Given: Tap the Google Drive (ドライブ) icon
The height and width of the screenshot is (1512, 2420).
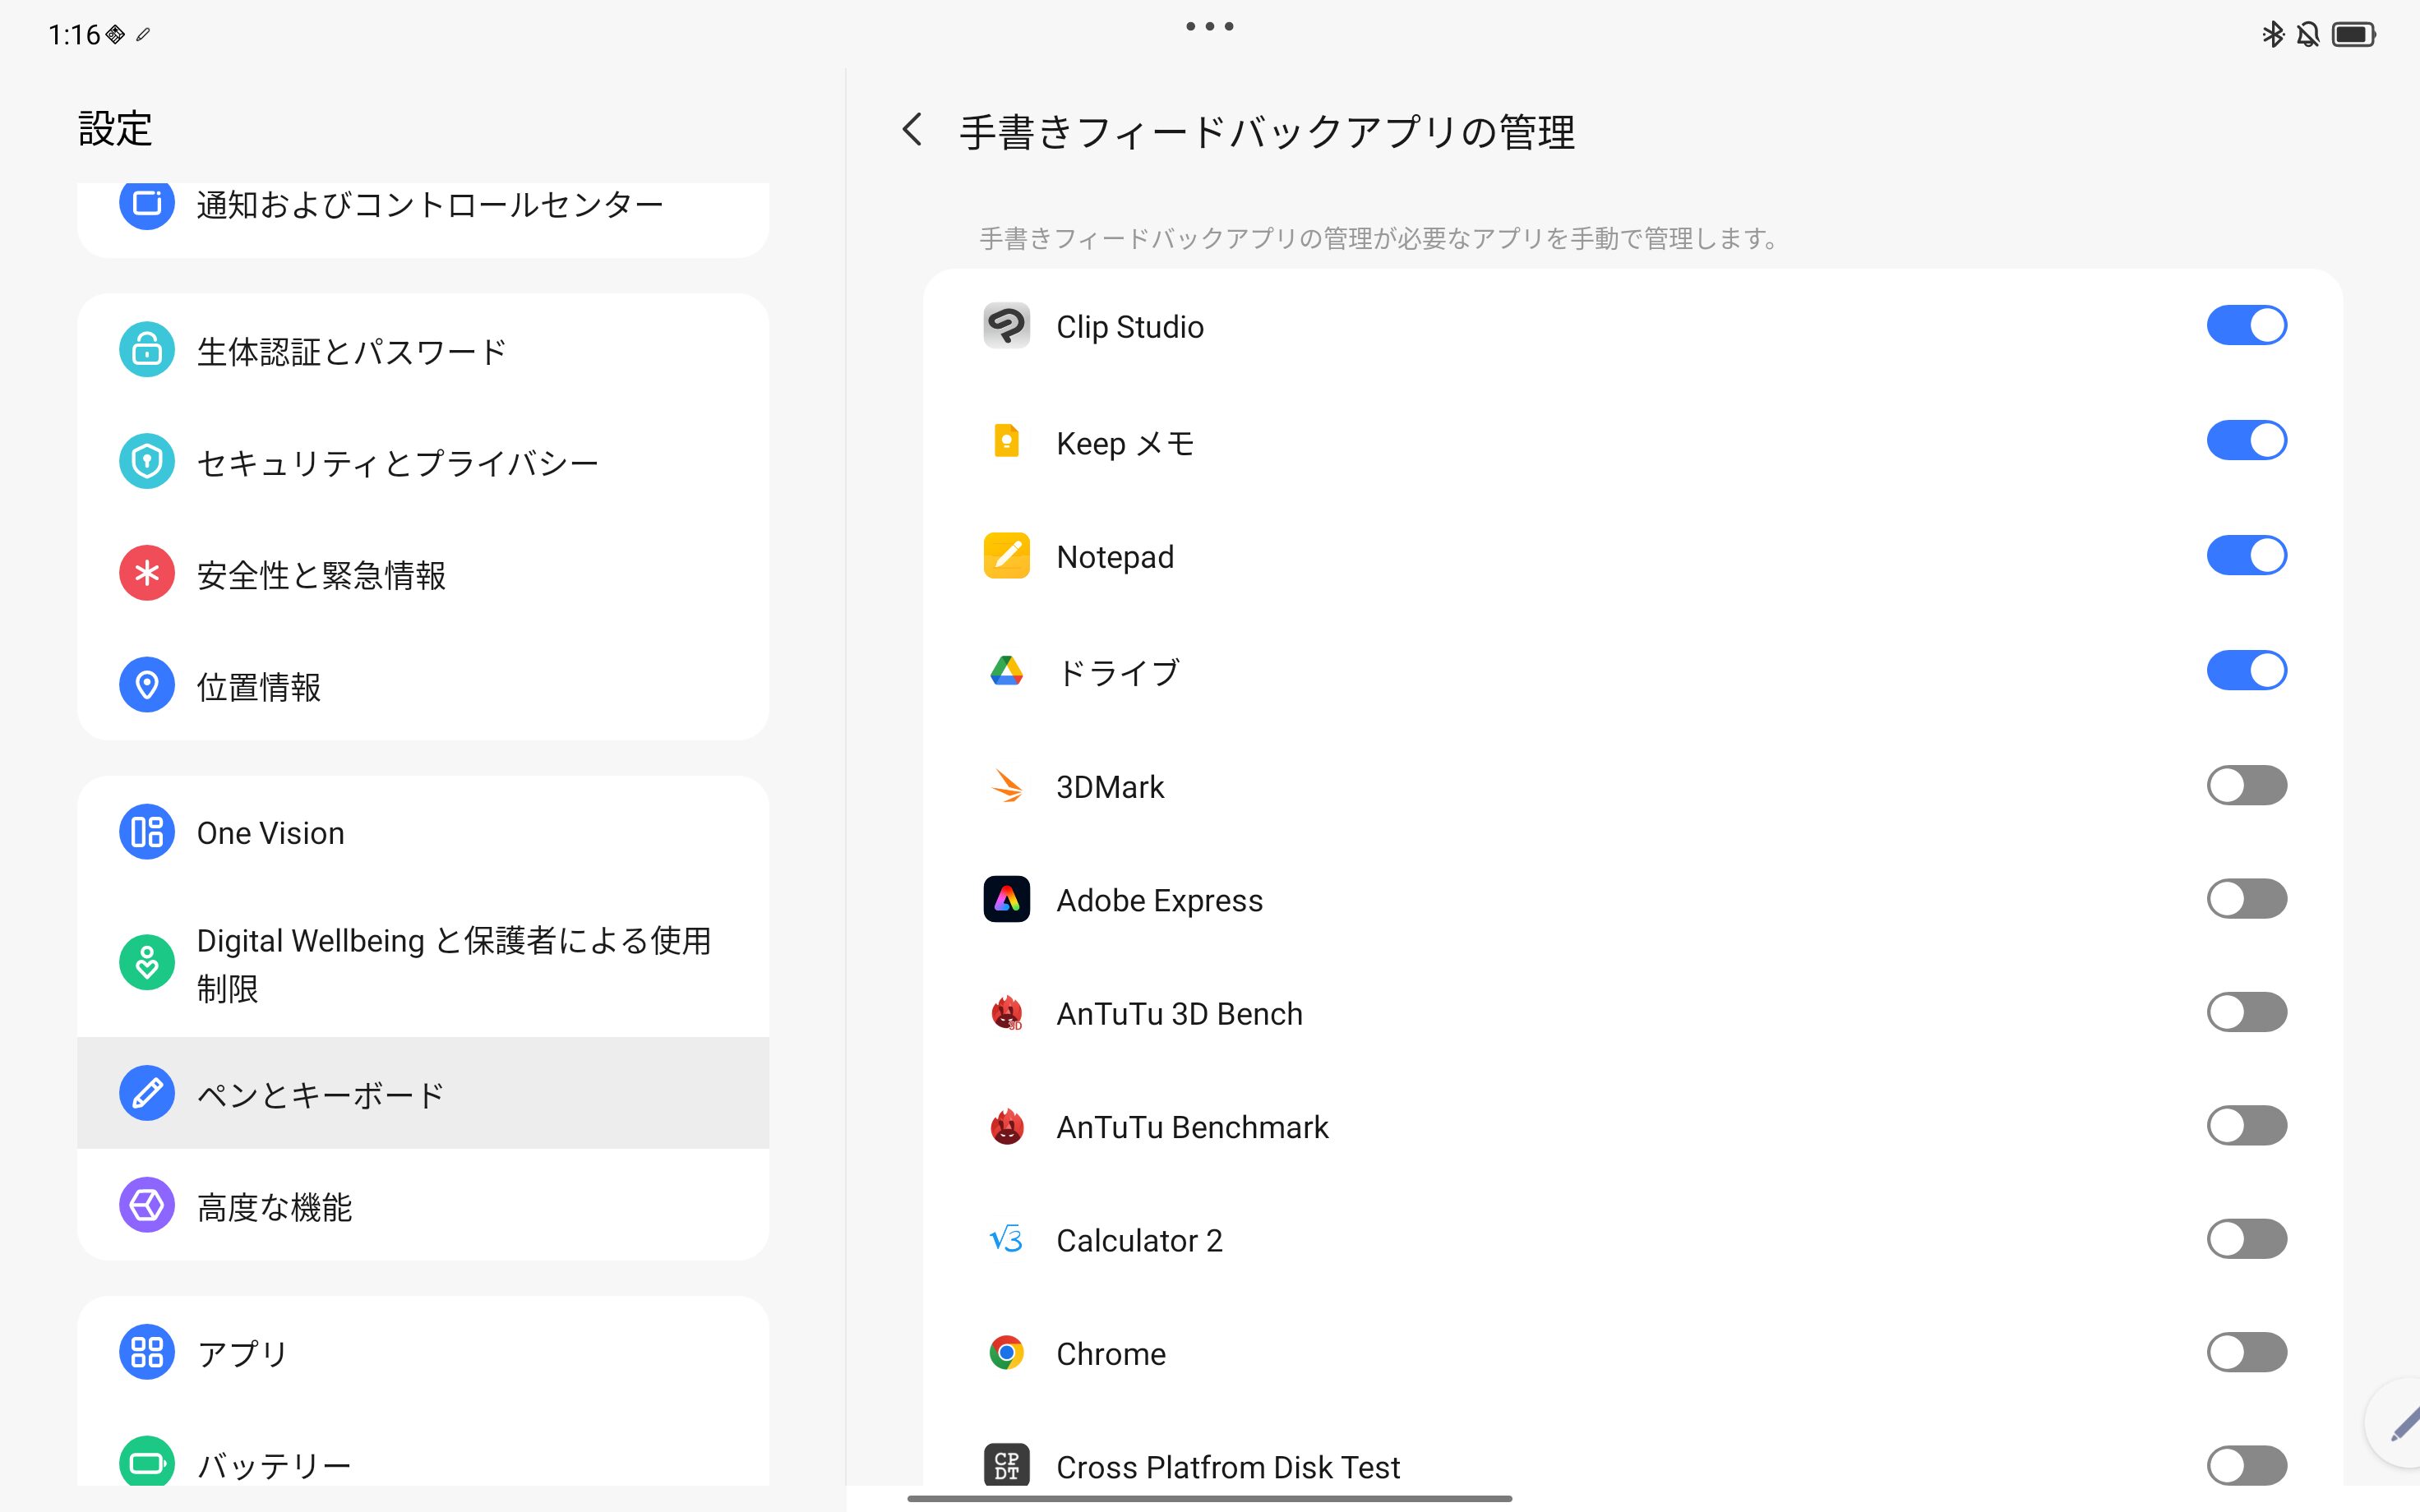Looking at the screenshot, I should tap(1006, 671).
